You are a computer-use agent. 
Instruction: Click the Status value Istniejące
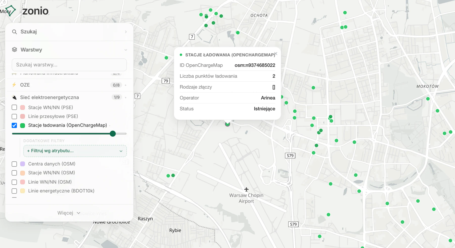coord(264,109)
